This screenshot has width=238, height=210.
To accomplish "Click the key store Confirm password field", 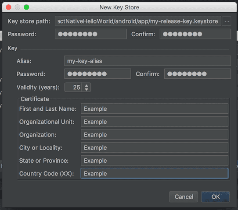I will coord(195,34).
